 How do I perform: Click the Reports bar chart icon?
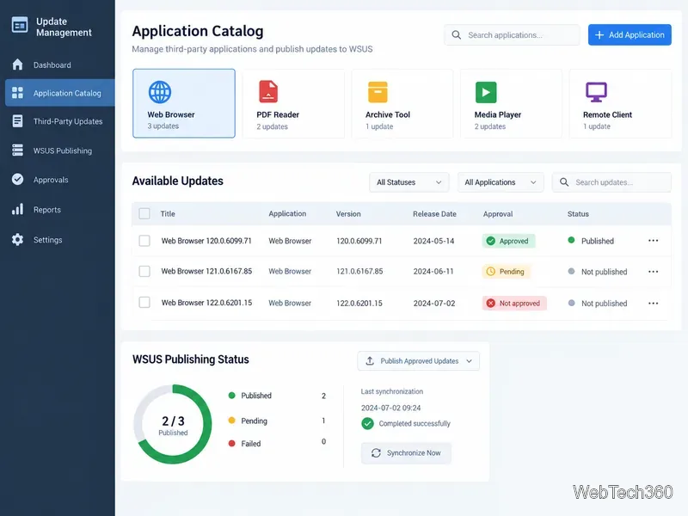(17, 209)
